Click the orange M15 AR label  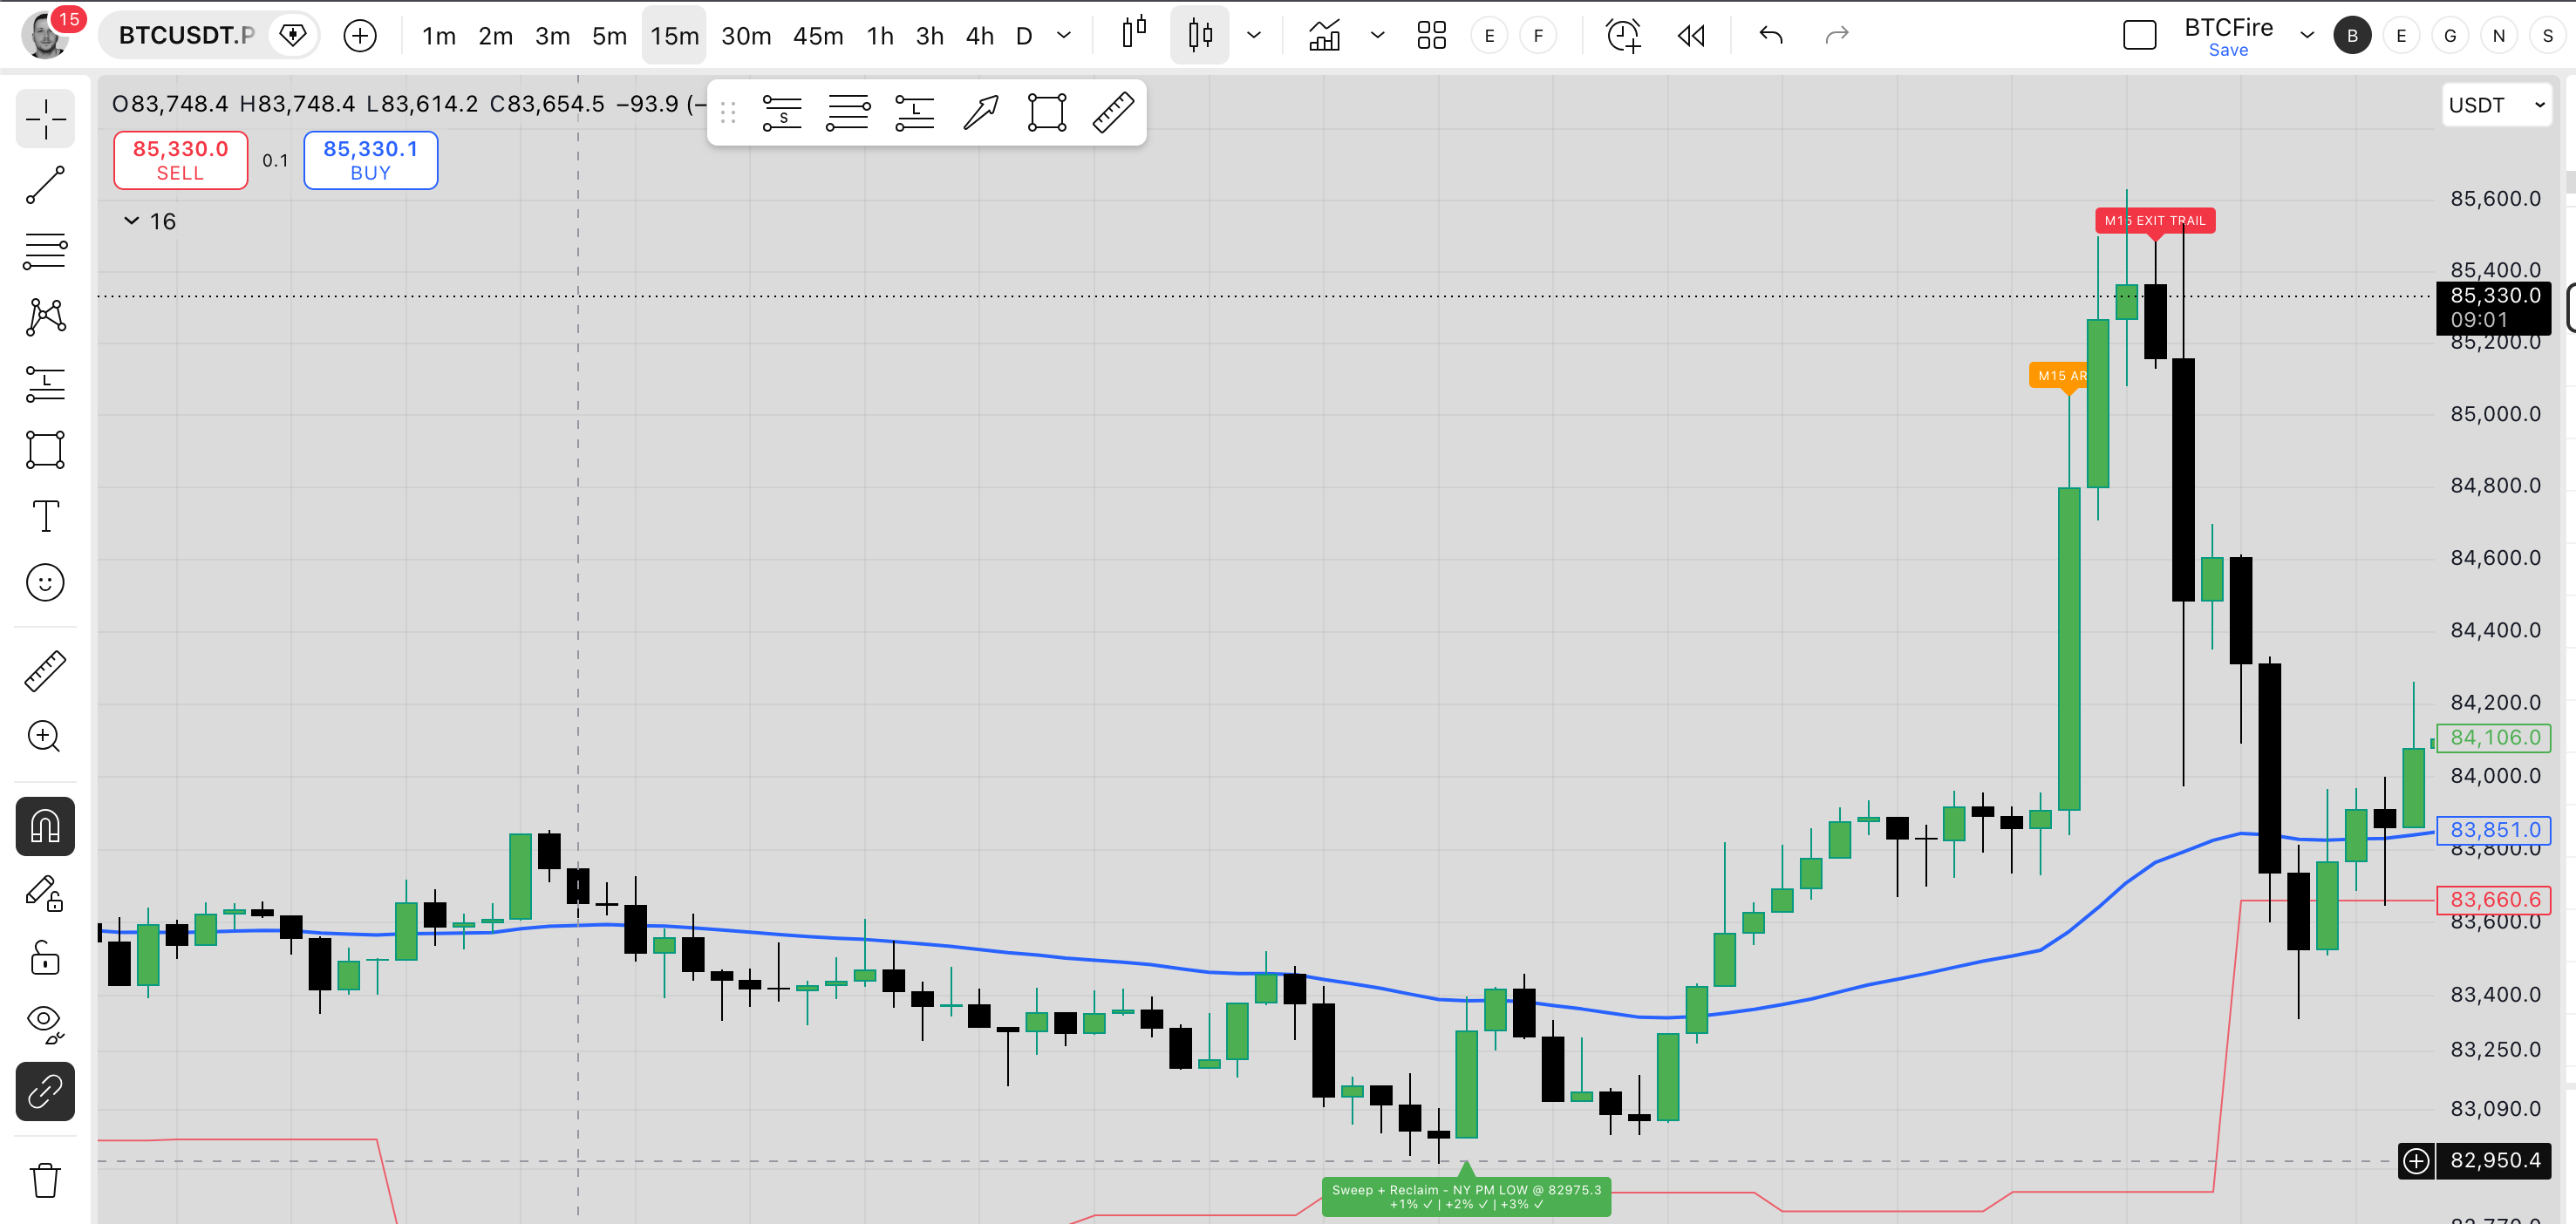(x=2061, y=376)
